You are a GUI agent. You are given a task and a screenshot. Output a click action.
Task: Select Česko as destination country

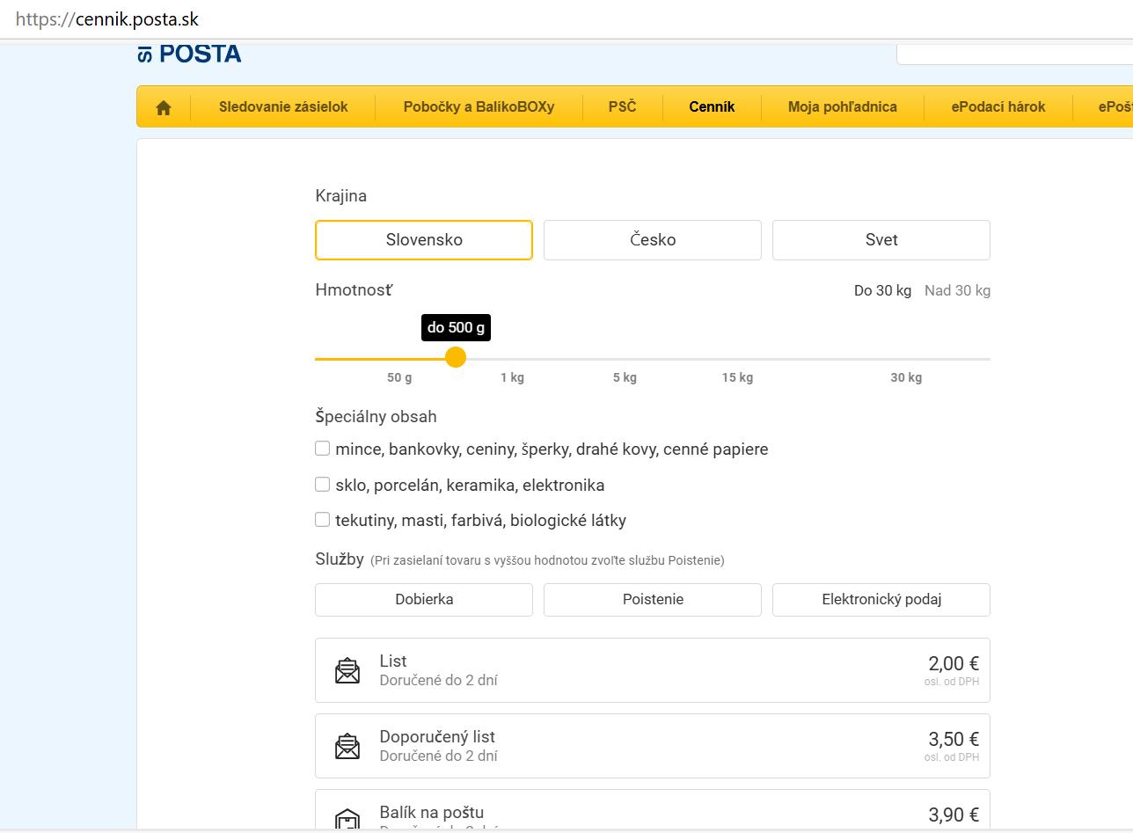coord(653,240)
